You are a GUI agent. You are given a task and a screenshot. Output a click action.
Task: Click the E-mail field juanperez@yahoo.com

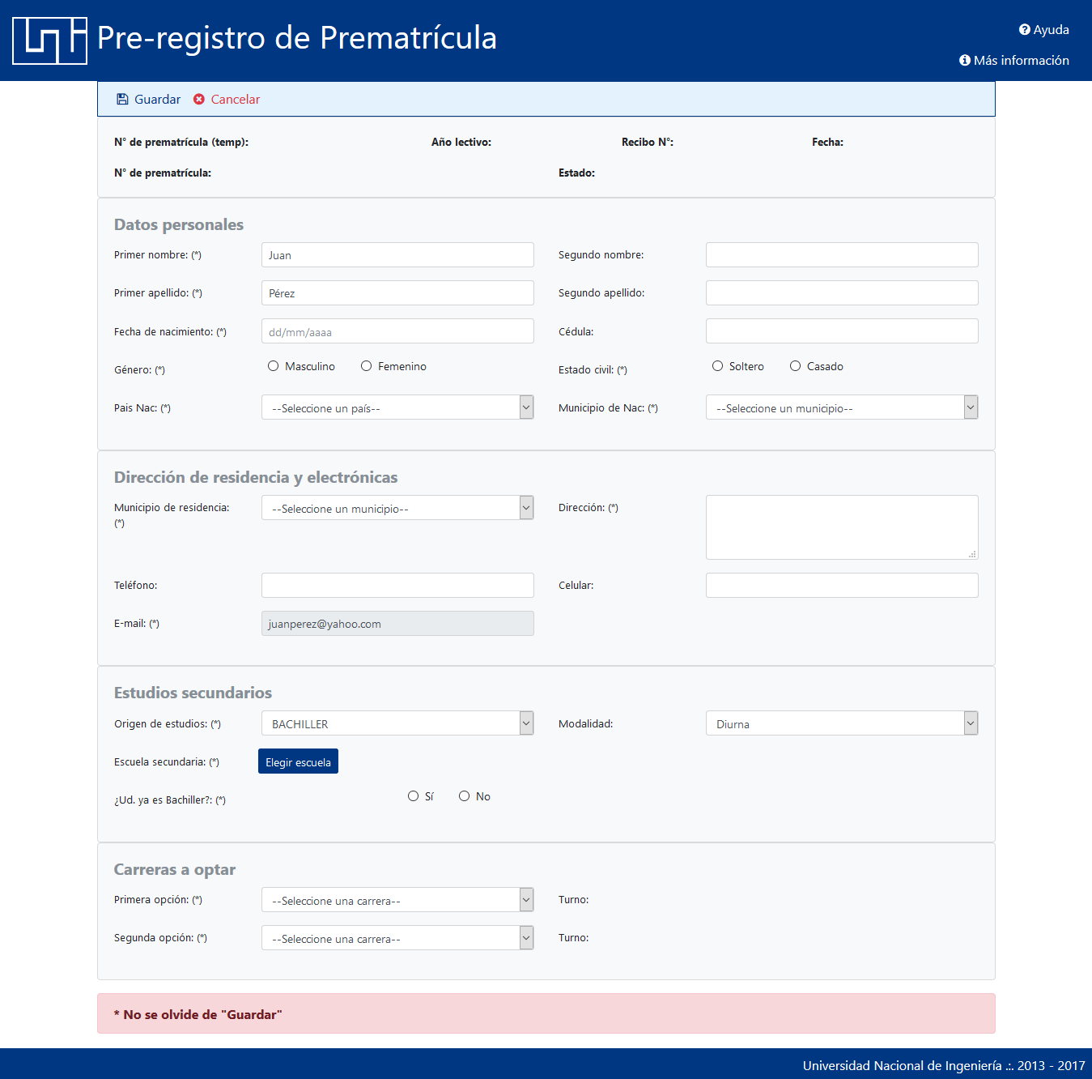pyautogui.click(x=397, y=624)
